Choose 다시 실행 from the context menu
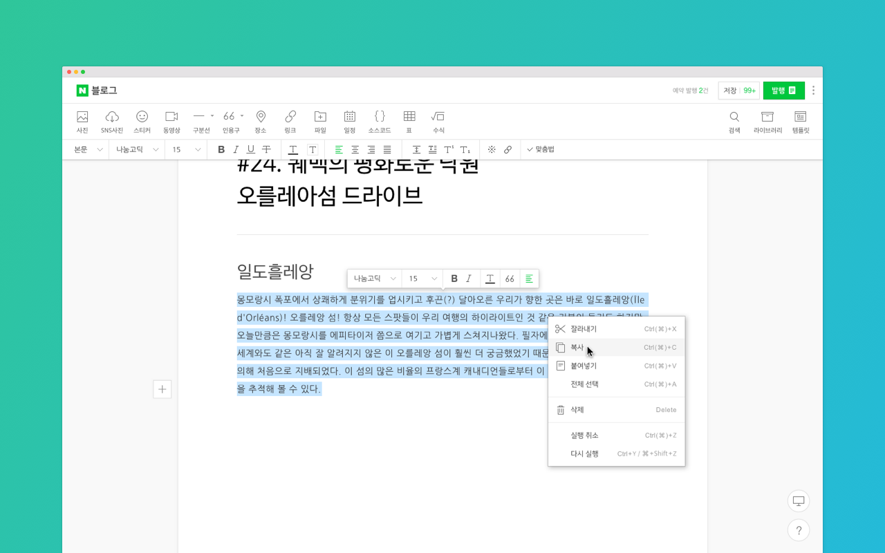The height and width of the screenshot is (553, 885). point(617,453)
